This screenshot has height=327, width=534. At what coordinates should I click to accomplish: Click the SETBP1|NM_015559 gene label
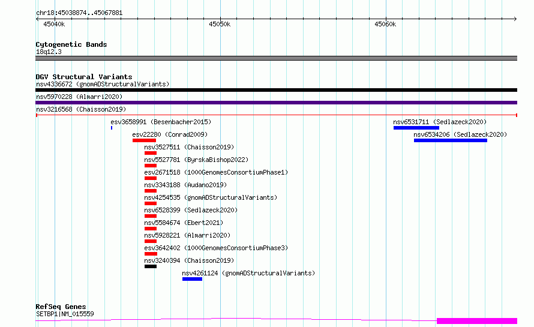pyautogui.click(x=65, y=314)
